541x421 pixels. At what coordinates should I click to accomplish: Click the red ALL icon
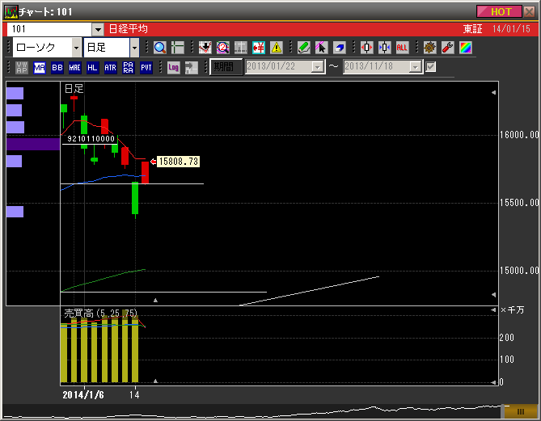402,48
